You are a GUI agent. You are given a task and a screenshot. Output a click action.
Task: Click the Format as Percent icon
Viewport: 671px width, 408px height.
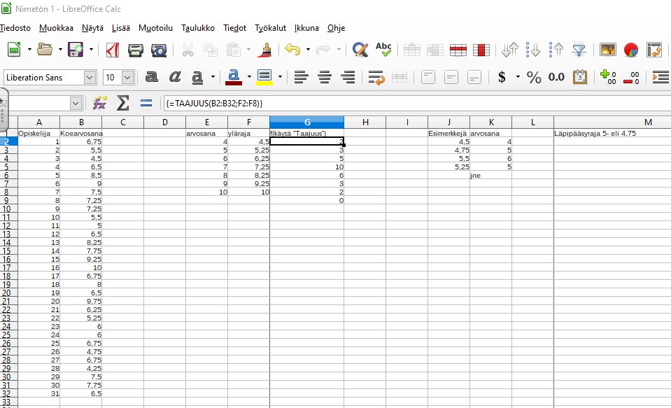point(534,77)
